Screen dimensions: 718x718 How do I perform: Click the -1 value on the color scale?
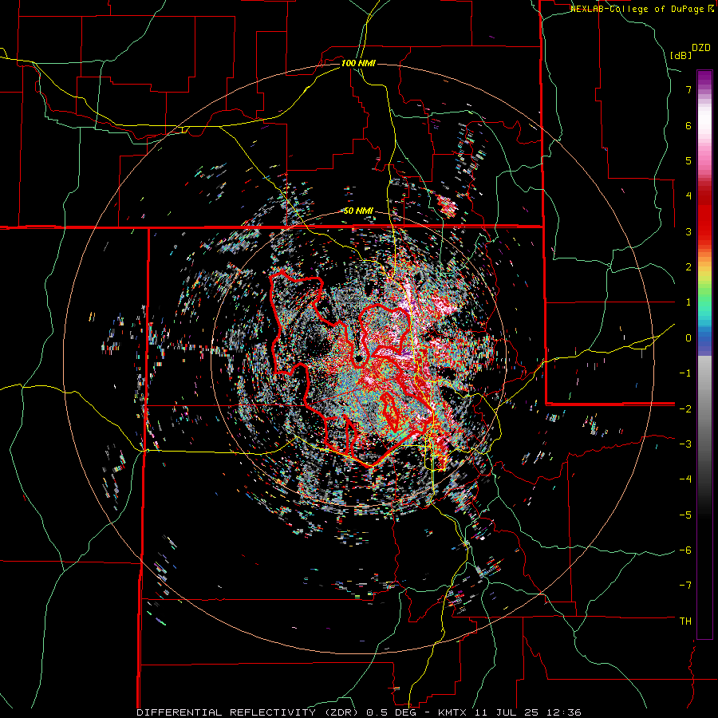point(685,373)
